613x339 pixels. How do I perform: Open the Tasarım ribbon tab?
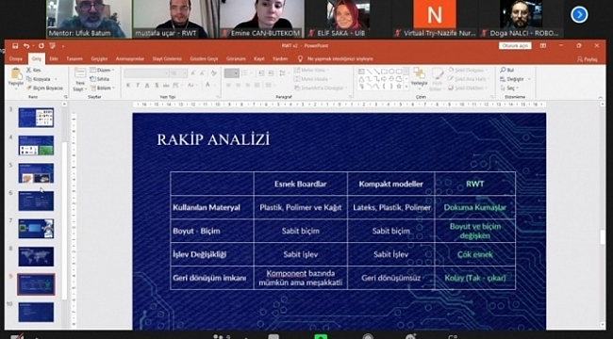click(x=75, y=59)
